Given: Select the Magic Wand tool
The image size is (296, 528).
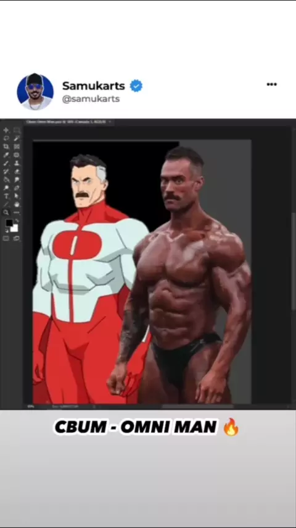Looking at the screenshot, I should [x=17, y=138].
